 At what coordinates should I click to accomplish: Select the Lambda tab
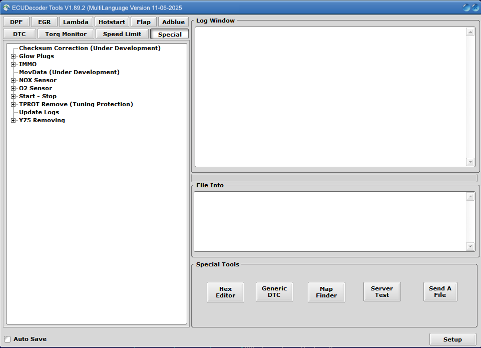click(76, 22)
